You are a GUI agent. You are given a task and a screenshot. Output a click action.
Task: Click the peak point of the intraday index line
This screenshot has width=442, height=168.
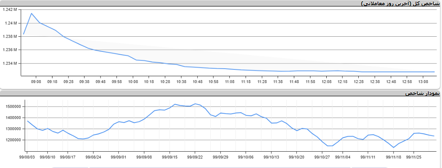(x=32, y=13)
